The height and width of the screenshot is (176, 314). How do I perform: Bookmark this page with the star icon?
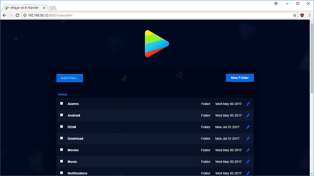[294, 15]
